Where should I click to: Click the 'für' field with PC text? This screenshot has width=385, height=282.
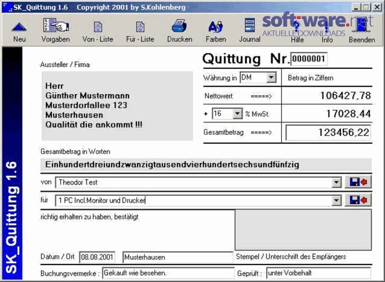click(193, 200)
